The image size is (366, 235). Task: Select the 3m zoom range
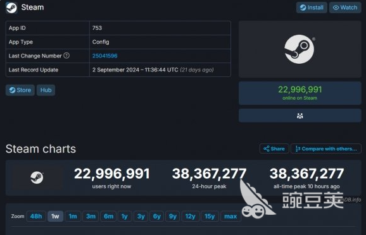[91, 217]
